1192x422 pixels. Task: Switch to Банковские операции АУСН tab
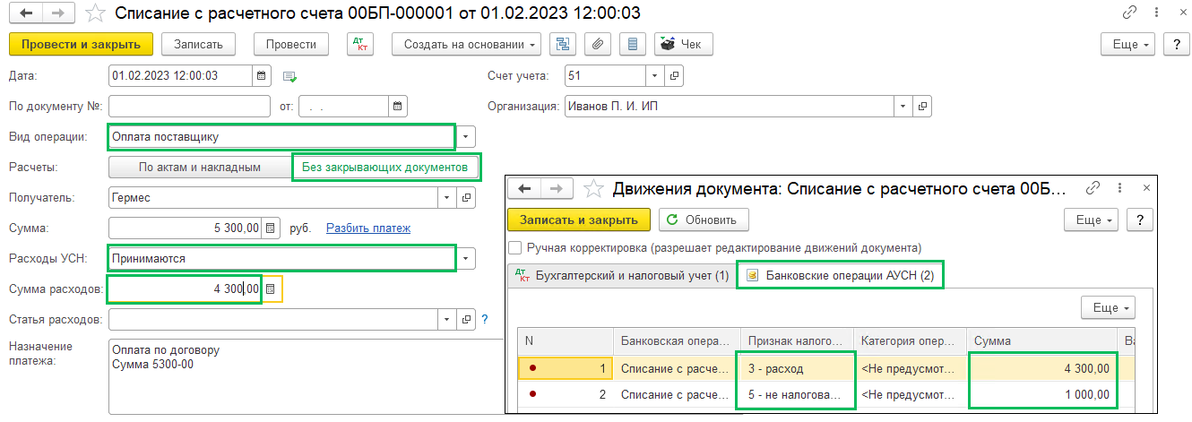840,276
